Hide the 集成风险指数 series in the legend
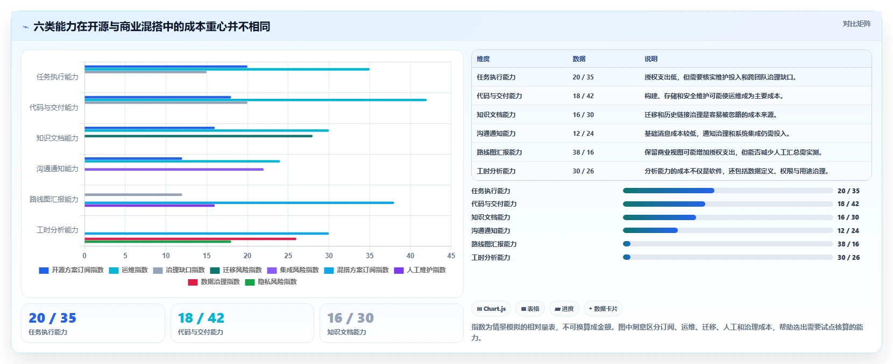 tap(293, 270)
